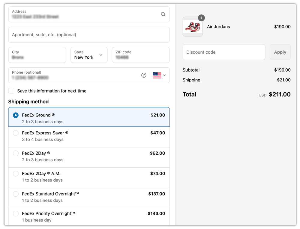Open the US flag country code selector
300x229 pixels.
[159, 75]
